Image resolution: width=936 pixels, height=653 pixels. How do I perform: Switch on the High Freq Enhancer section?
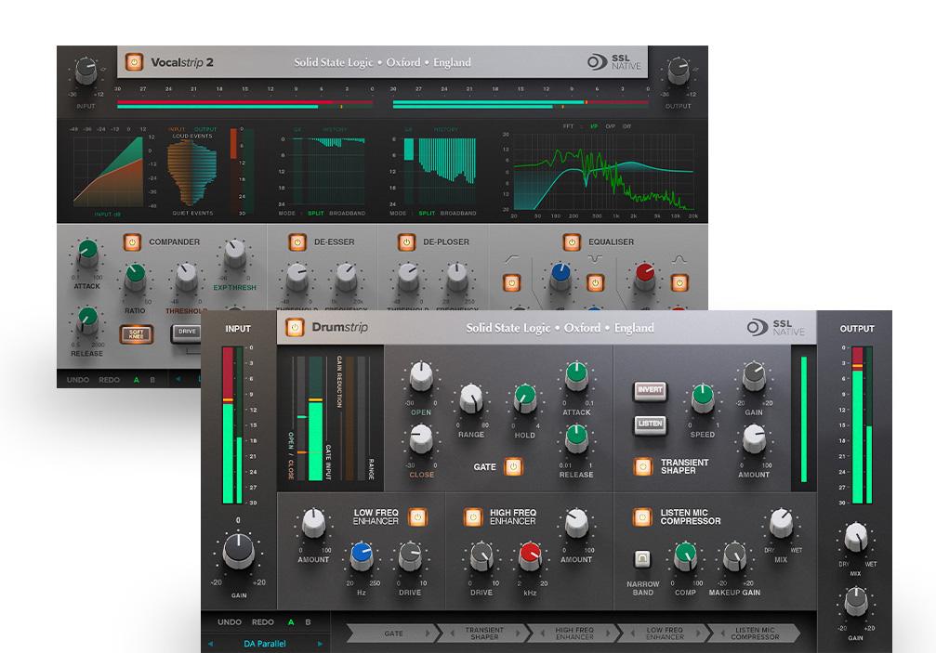click(473, 518)
